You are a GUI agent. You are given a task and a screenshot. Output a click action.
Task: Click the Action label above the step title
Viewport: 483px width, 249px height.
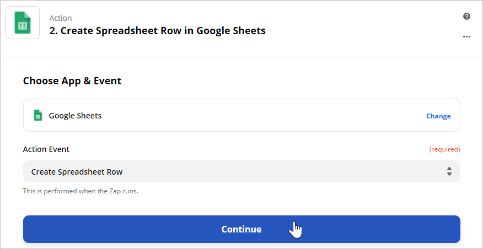(61, 18)
